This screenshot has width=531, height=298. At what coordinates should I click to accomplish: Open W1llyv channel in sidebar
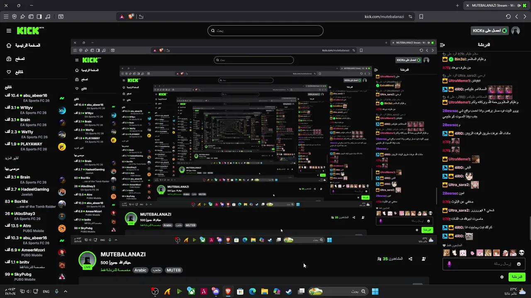[35, 110]
